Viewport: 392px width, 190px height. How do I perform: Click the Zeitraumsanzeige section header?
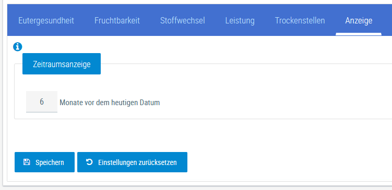(62, 64)
